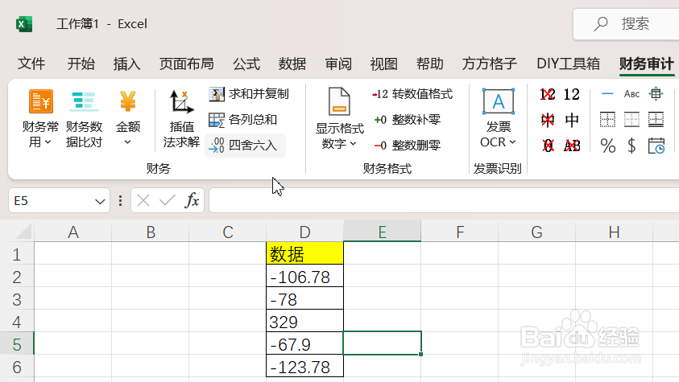
Task: Expand the Name Box dropdown arrow
Action: pos(100,201)
